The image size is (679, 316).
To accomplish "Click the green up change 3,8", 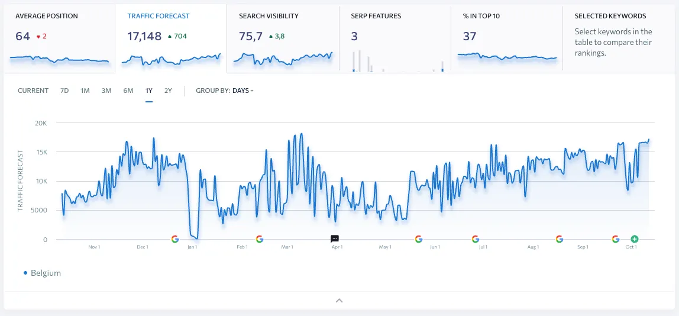I will 277,37.
